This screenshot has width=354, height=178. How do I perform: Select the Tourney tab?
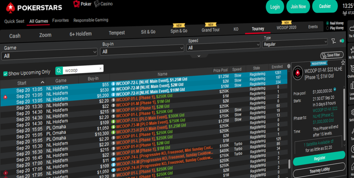click(x=258, y=29)
